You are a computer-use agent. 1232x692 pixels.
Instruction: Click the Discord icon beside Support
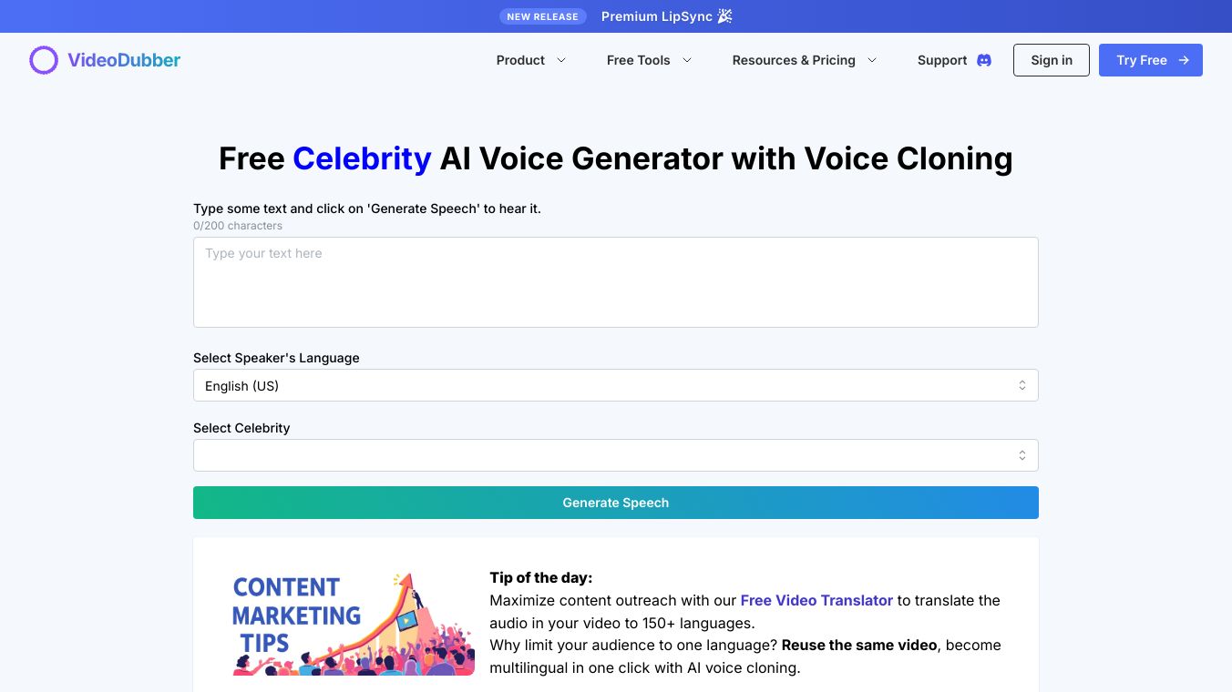[984, 60]
